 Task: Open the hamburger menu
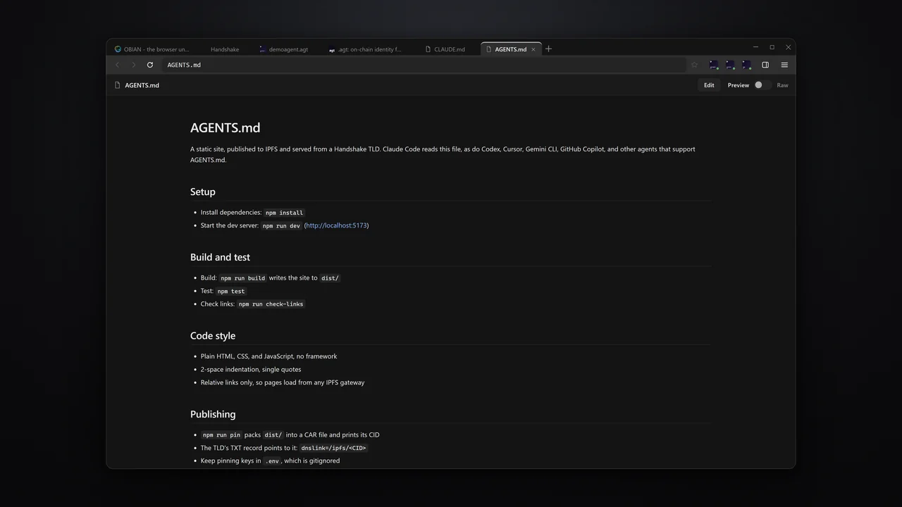784,65
